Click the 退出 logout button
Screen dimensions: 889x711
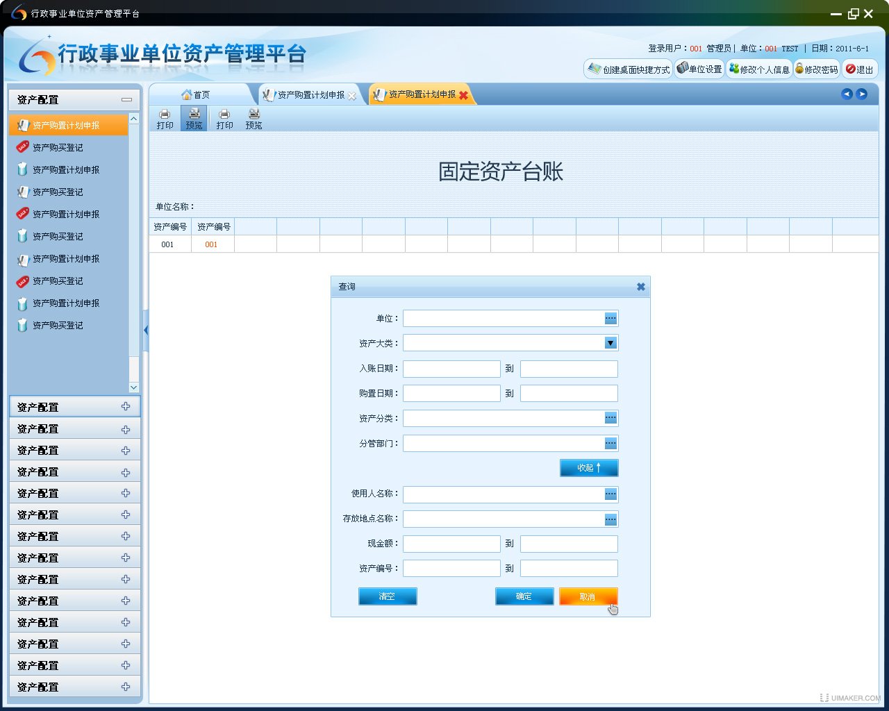(860, 69)
